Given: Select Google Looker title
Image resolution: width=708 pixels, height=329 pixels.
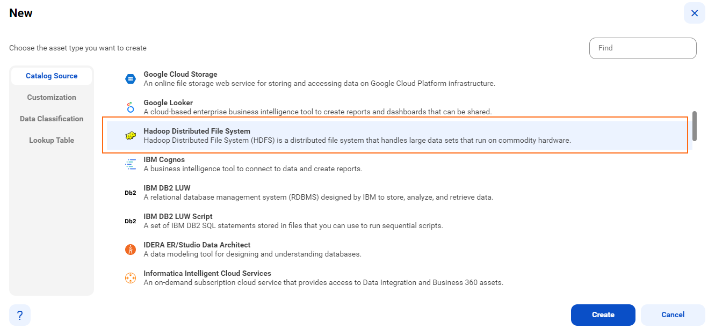Looking at the screenshot, I should coord(168,103).
